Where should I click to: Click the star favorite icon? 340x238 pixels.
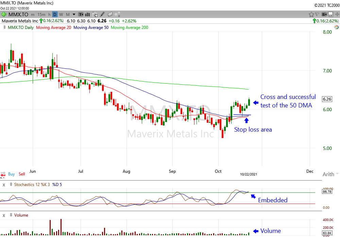pos(311,15)
